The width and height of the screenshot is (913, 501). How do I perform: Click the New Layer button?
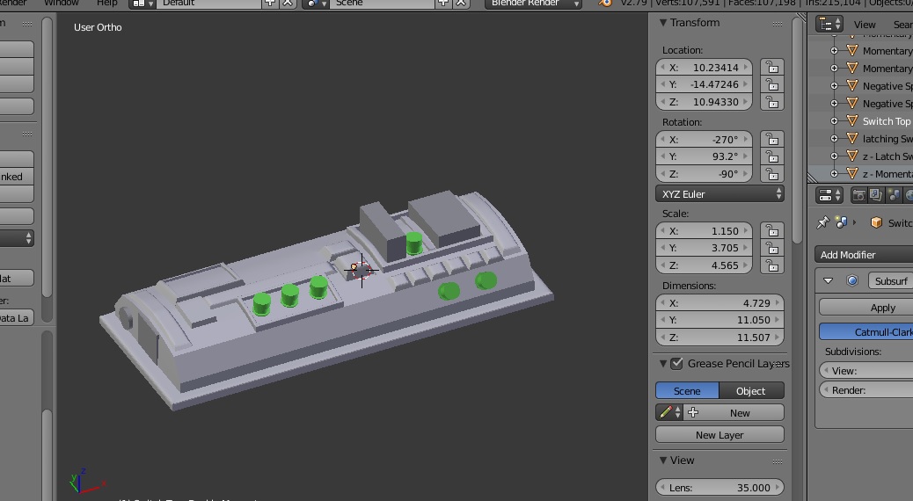719,435
